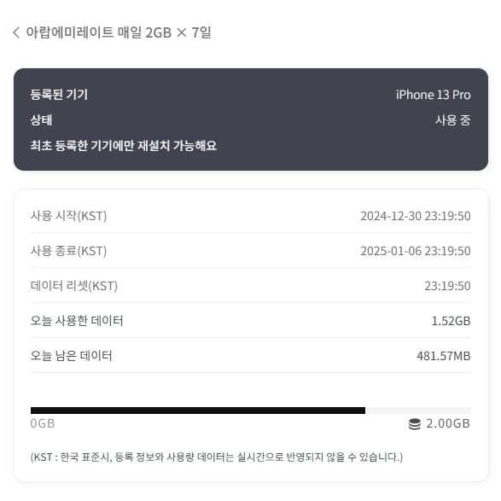Go back using the left chevron icon
Image resolution: width=501 pixels, height=501 pixels.
click(x=16, y=32)
